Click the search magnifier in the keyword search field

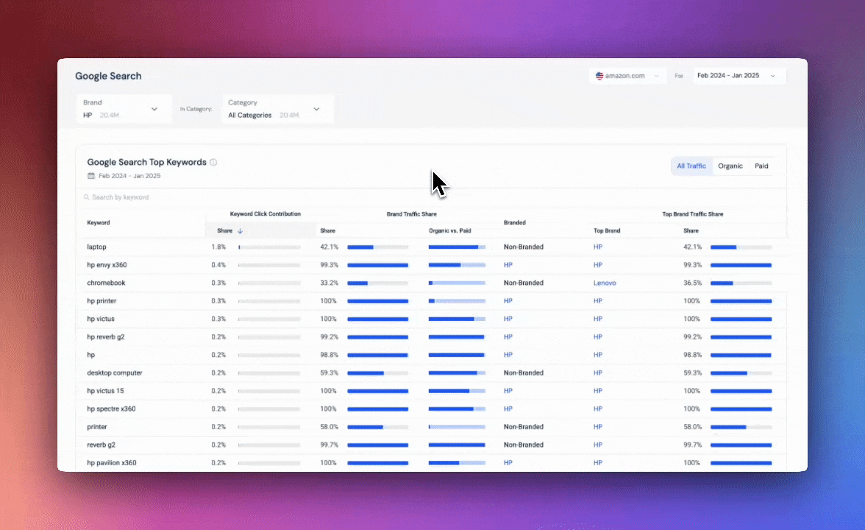(x=87, y=197)
